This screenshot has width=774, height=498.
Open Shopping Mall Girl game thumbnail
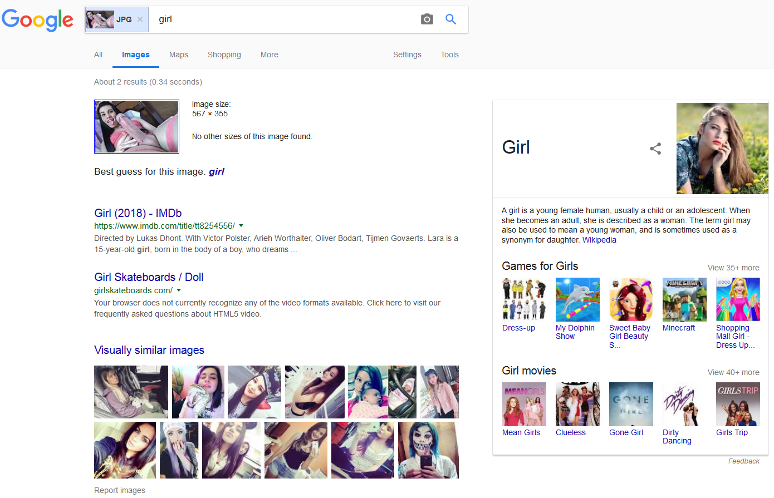(x=738, y=299)
